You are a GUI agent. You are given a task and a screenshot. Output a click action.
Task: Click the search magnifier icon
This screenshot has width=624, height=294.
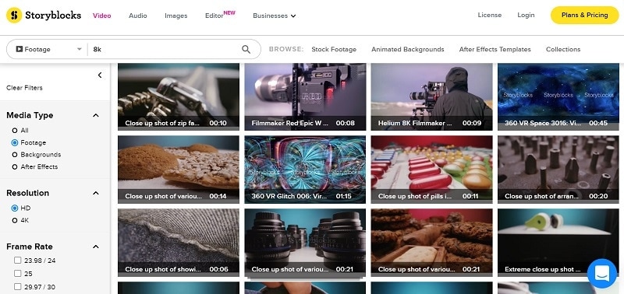(x=246, y=49)
